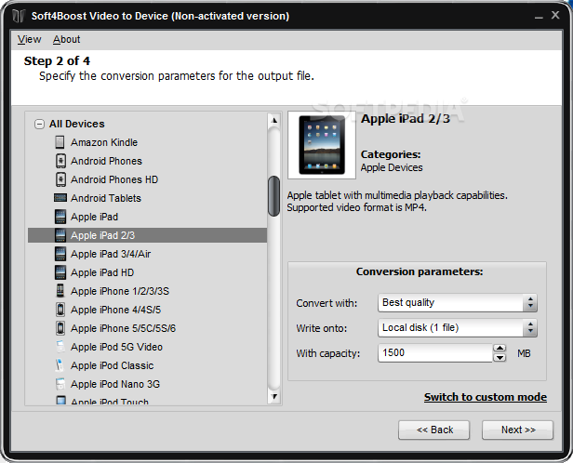The width and height of the screenshot is (573, 463).
Task: Click the device list scrollbar thumb
Action: [273, 196]
